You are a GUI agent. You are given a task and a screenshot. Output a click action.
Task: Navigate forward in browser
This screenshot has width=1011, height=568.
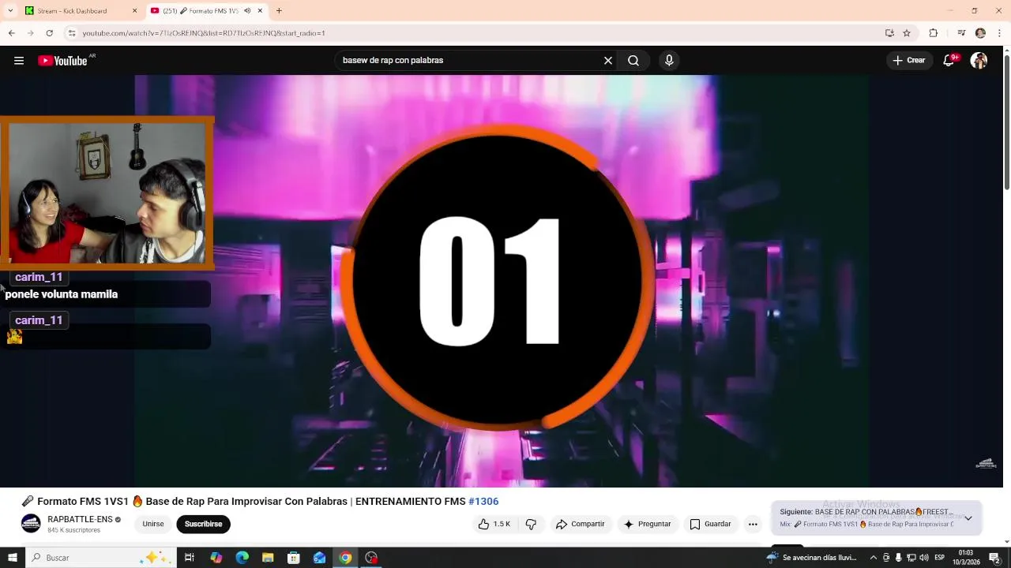pyautogui.click(x=30, y=33)
